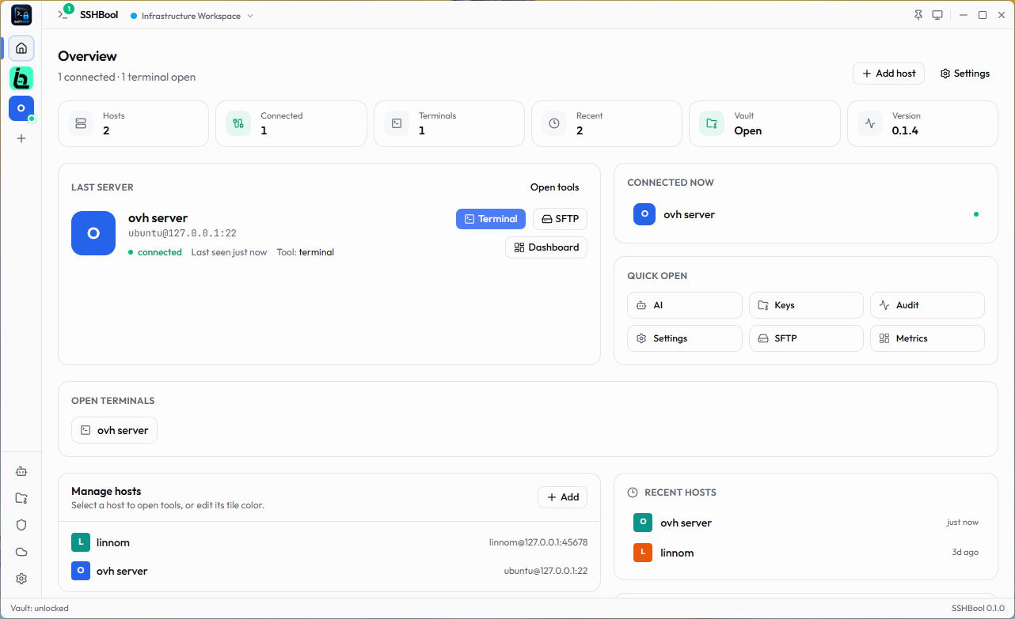Click the Vault folder-lock icon
This screenshot has height=619, width=1015.
coord(712,123)
